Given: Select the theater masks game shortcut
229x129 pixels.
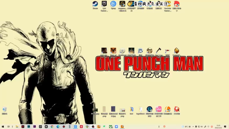Looking at the screenshot, I should click(149, 52).
